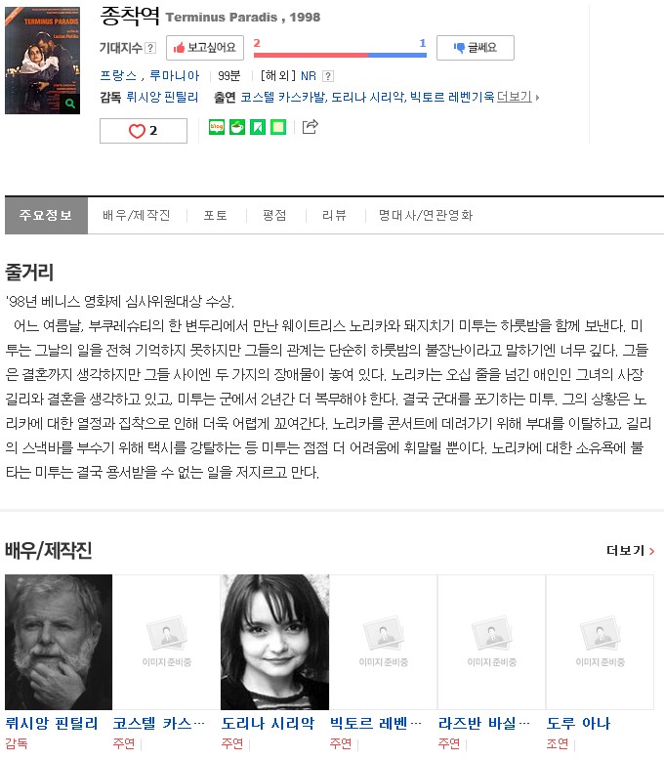Vote 글쎄요 thumbs-down button
Viewport: 664px width, 759px height.
tap(476, 48)
